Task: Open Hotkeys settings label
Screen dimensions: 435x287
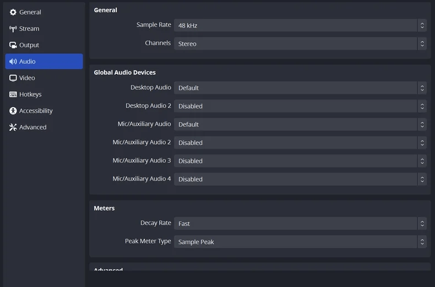Action: coord(30,95)
